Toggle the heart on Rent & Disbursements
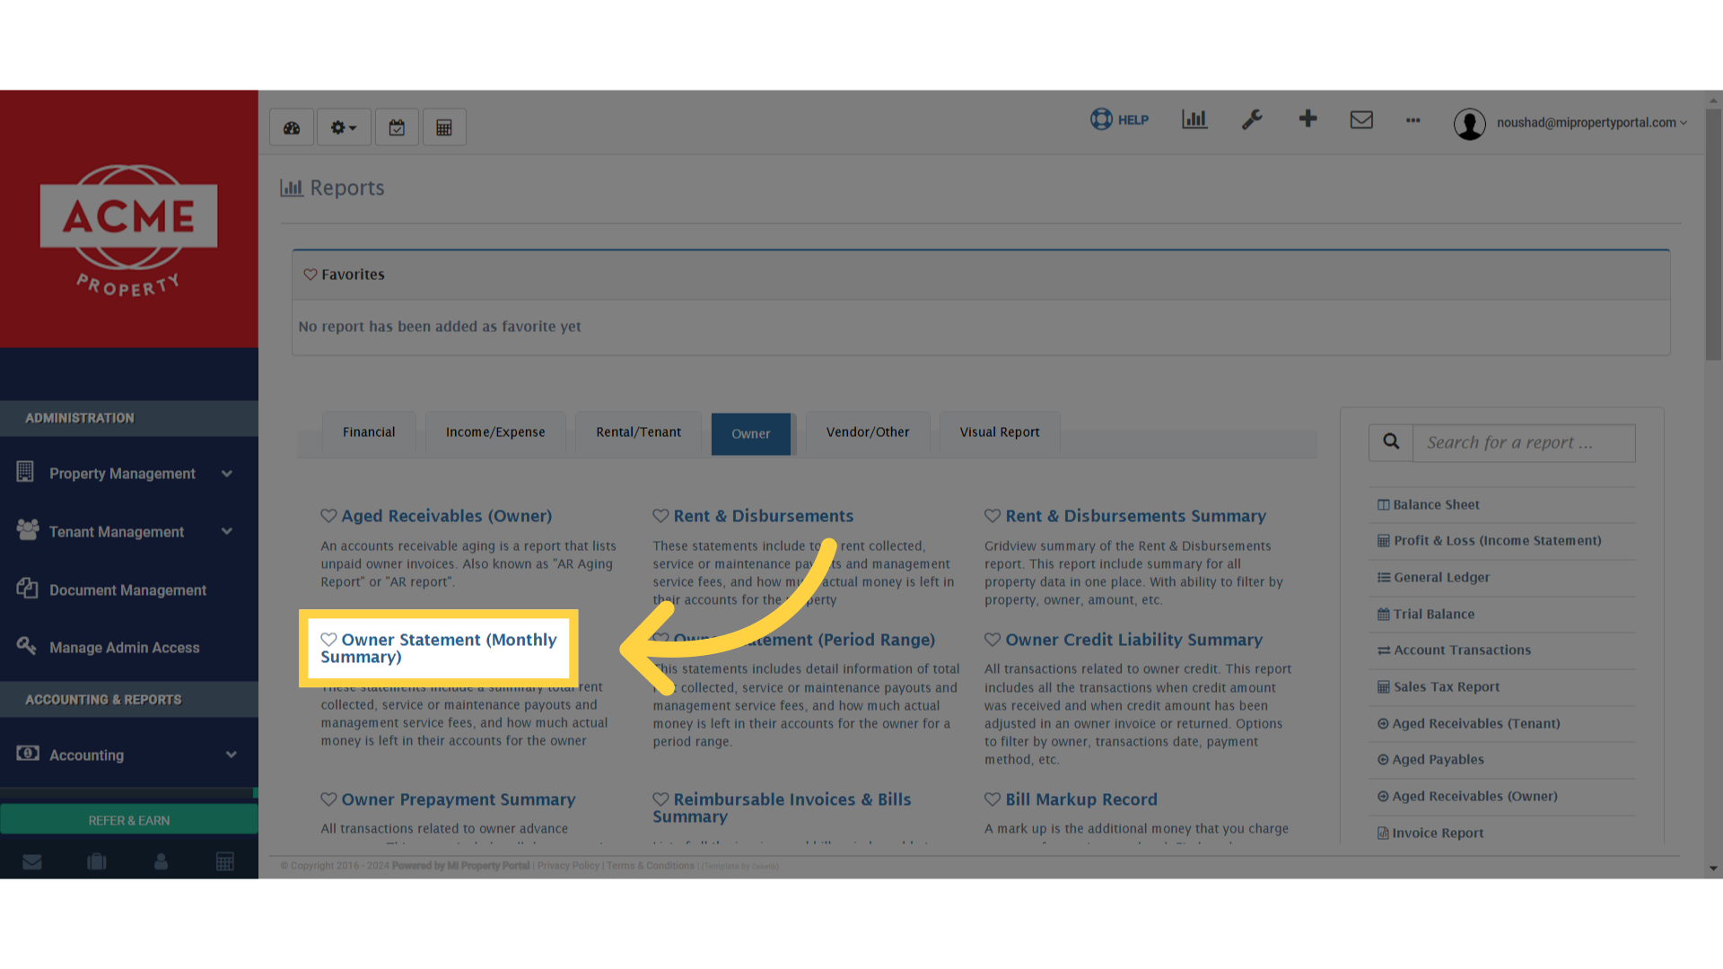Screen dimensions: 1723x969 (661, 515)
